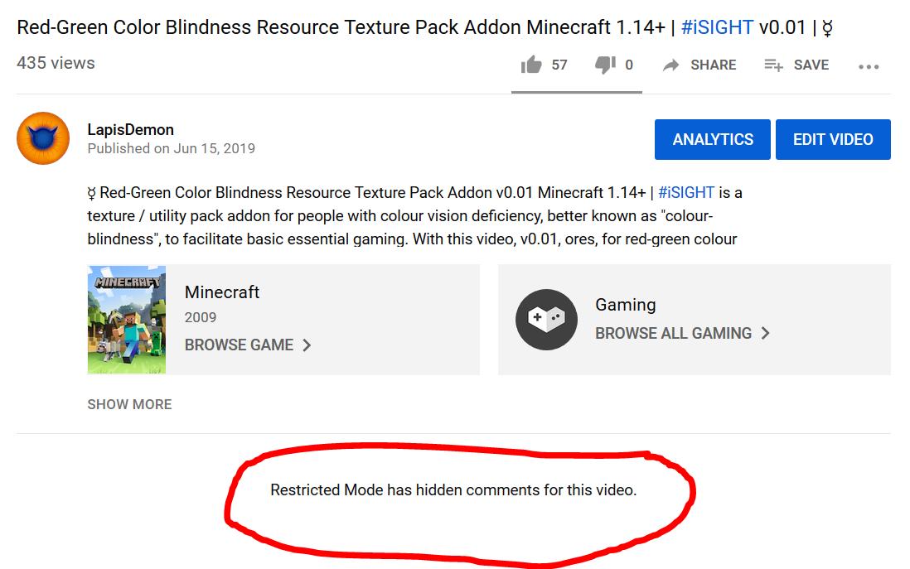This screenshot has width=910, height=569.
Task: Click the thumbs up like icon
Action: pyautogui.click(x=530, y=65)
